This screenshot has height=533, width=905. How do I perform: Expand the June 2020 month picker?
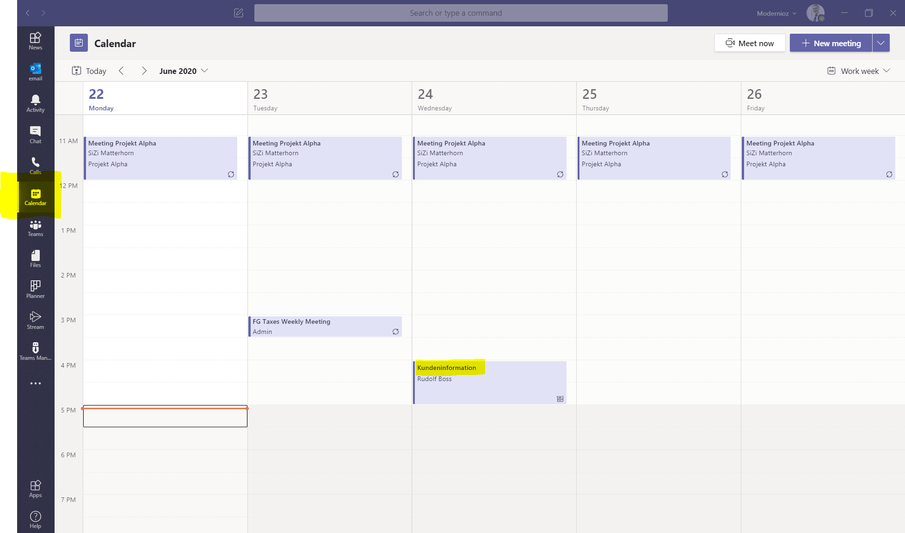point(184,71)
